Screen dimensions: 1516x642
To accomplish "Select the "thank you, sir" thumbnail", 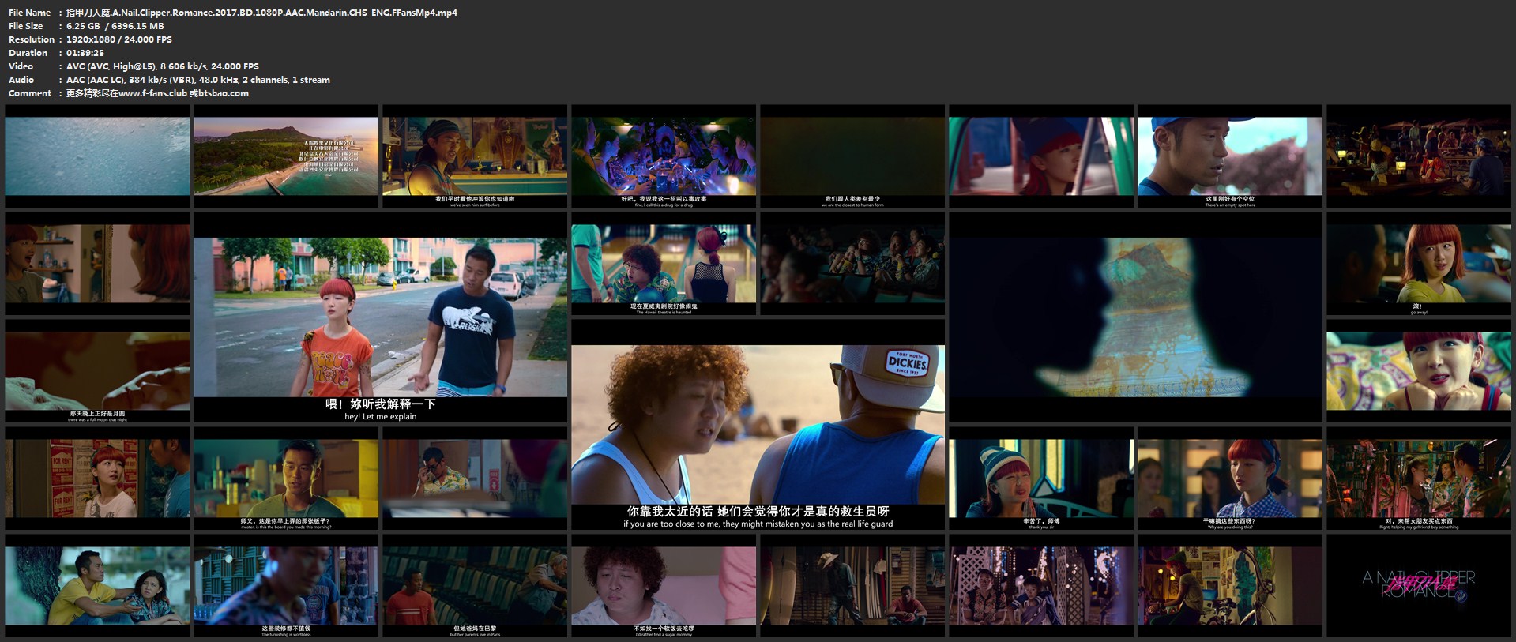I will [1041, 478].
